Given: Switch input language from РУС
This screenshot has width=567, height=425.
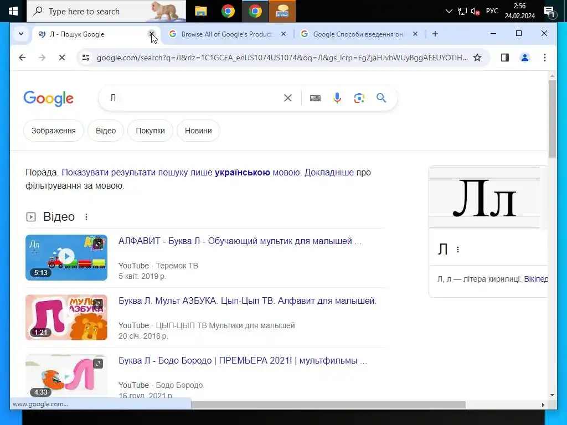Looking at the screenshot, I should pos(492,11).
